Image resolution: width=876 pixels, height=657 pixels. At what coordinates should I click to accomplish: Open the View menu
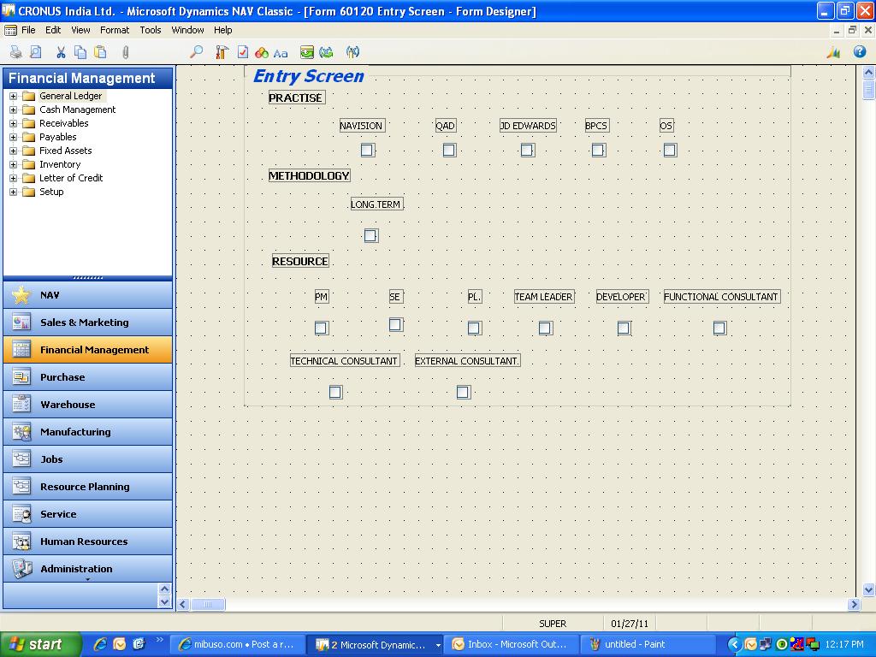tap(80, 30)
